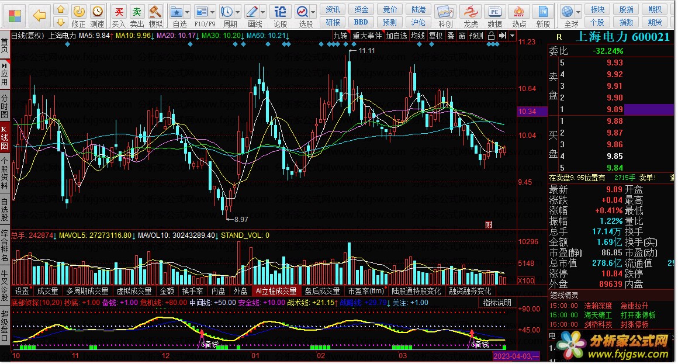Expand the 全球 dropdown arrow
The width and height of the screenshot is (678, 364).
[x=579, y=12]
